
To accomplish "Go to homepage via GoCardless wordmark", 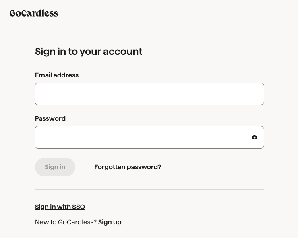I will pos(34,13).
